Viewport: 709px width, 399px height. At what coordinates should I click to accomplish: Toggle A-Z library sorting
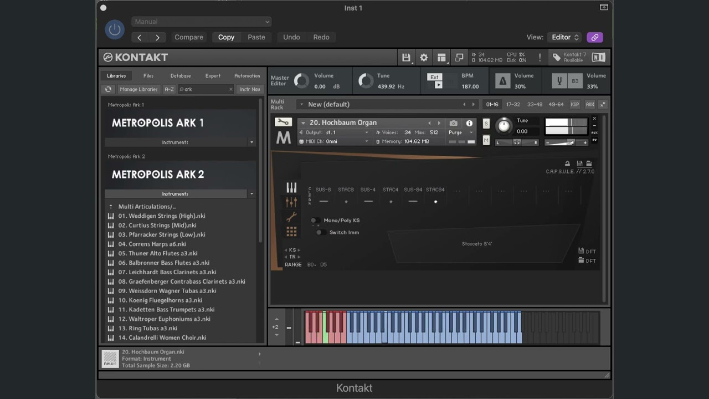169,89
